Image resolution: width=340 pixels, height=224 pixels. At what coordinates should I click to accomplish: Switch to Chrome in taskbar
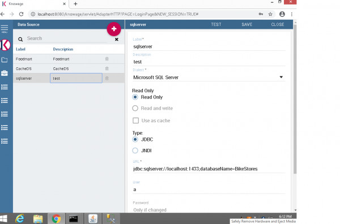[56, 219]
